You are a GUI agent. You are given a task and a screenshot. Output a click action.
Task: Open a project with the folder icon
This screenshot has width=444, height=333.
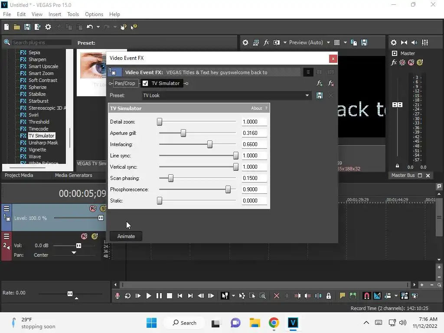point(17,27)
